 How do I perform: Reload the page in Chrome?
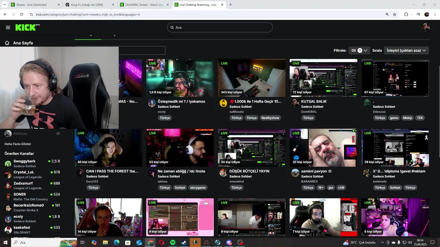[21, 14]
